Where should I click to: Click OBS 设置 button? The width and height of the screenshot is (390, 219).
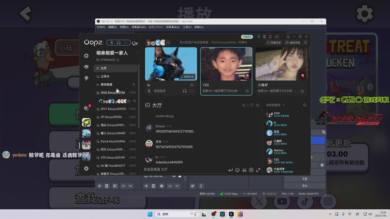click(304, 179)
